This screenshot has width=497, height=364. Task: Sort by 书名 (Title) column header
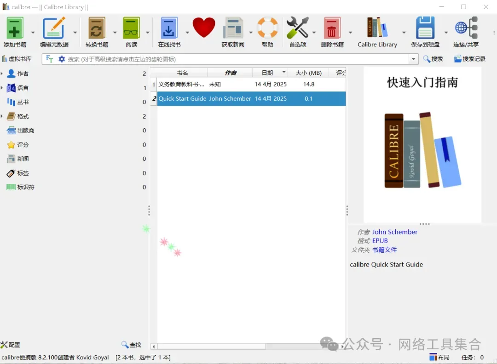tap(182, 73)
